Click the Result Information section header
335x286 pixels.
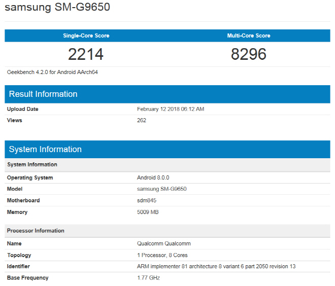pos(167,94)
